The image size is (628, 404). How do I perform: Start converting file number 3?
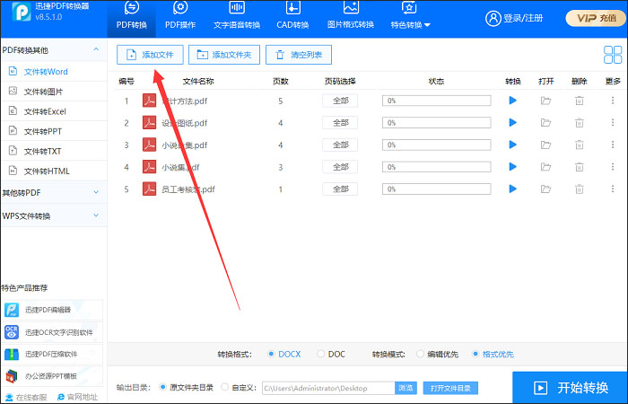click(512, 145)
